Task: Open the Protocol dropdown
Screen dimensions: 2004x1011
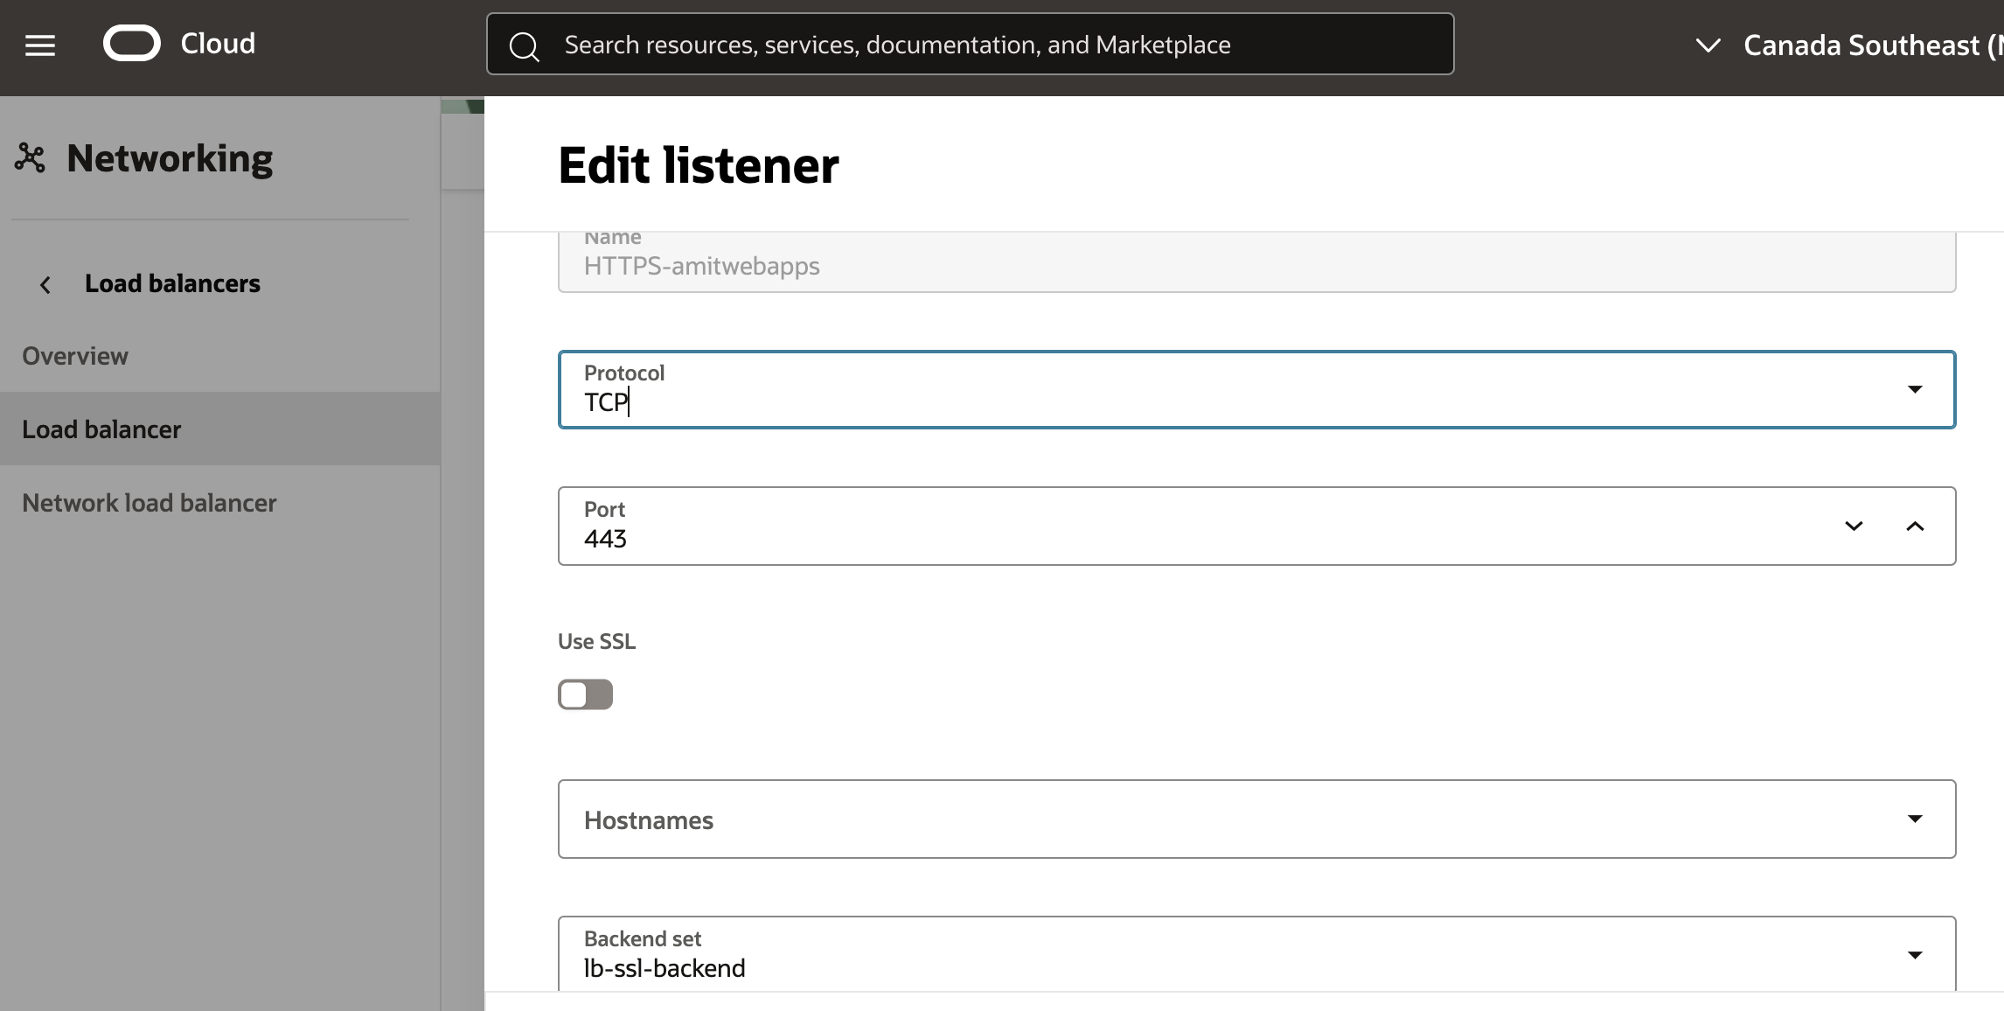Action: pos(1915,390)
